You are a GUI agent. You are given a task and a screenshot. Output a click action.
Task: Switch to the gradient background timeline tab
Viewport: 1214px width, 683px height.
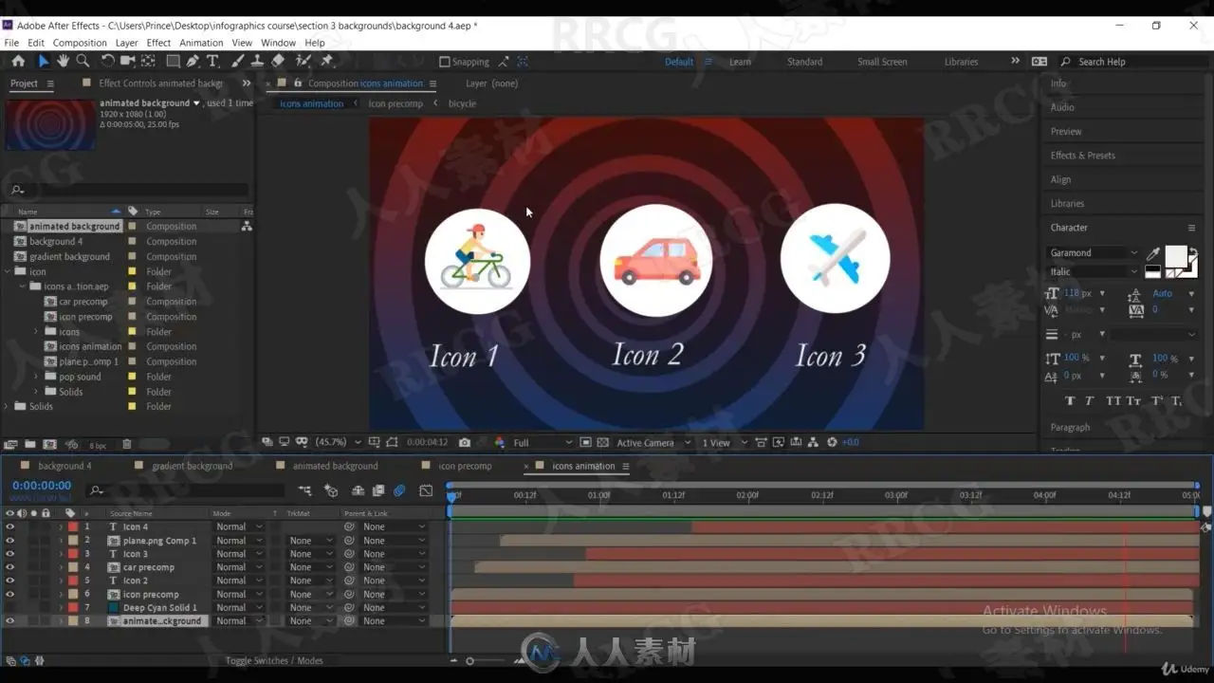pyautogui.click(x=193, y=466)
